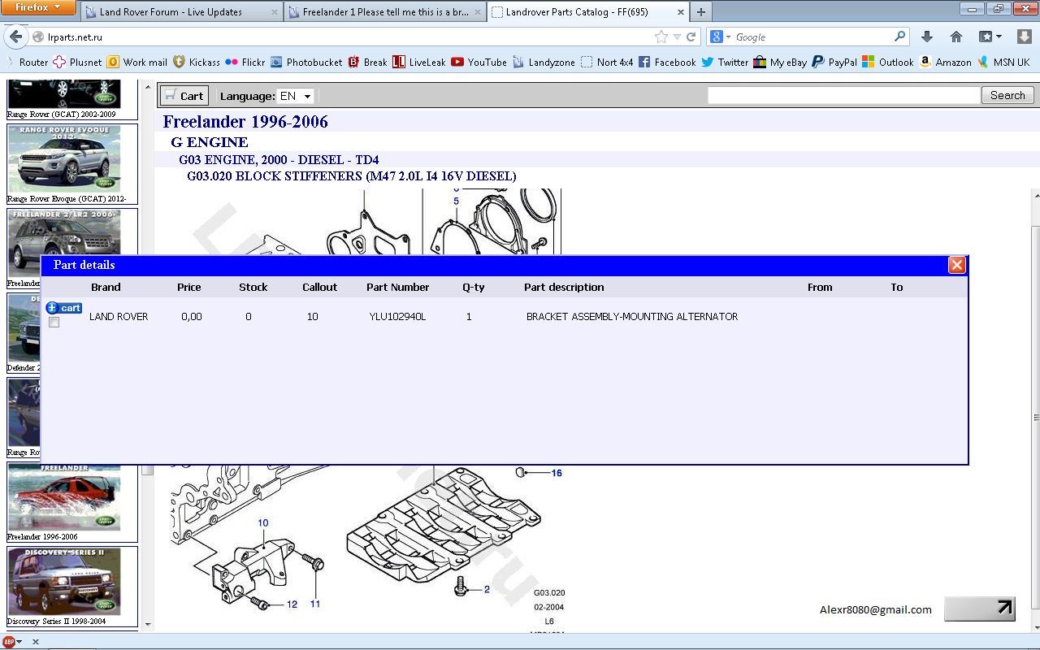
Task: Open the Facebook bookmark
Action: (x=667, y=62)
